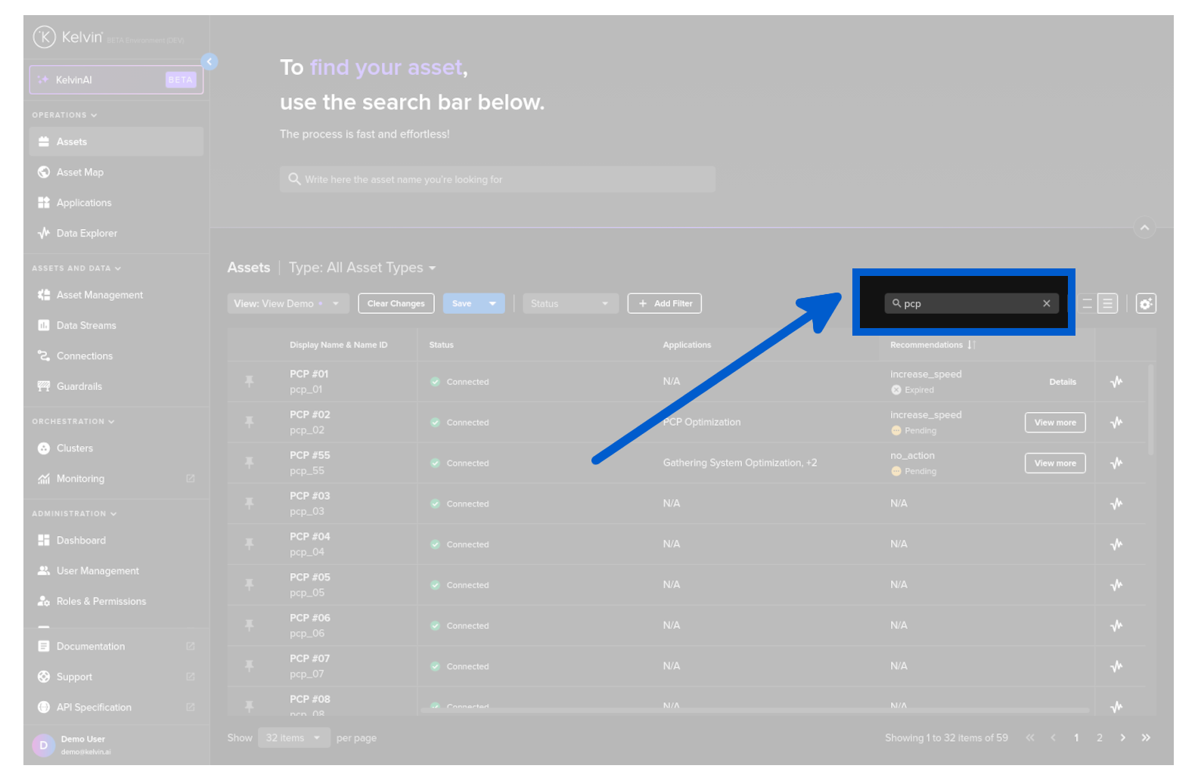The height and width of the screenshot is (781, 1198).
Task: Go to Data Streams in sidebar
Action: pyautogui.click(x=86, y=326)
